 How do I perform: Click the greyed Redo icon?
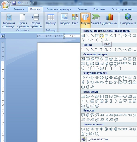27,3
